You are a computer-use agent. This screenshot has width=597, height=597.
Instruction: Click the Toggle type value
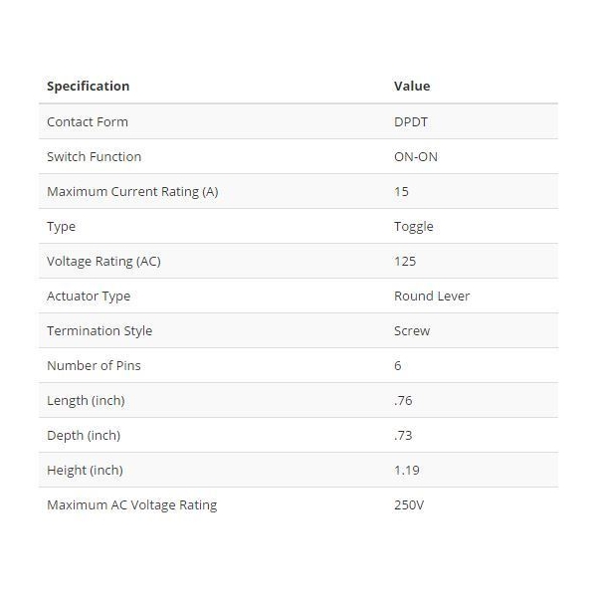(413, 226)
